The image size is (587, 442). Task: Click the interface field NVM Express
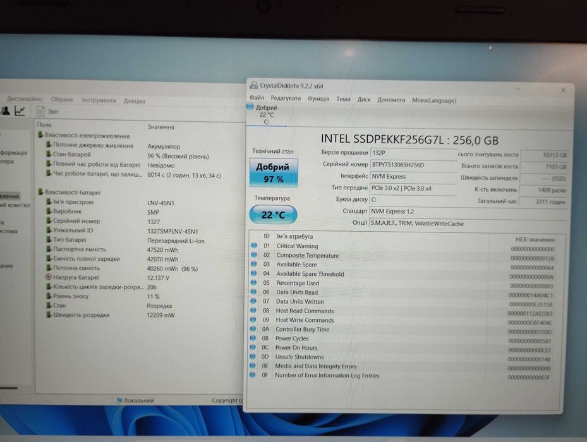(413, 177)
